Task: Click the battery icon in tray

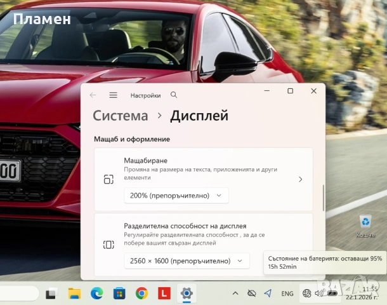Action: pos(332,294)
